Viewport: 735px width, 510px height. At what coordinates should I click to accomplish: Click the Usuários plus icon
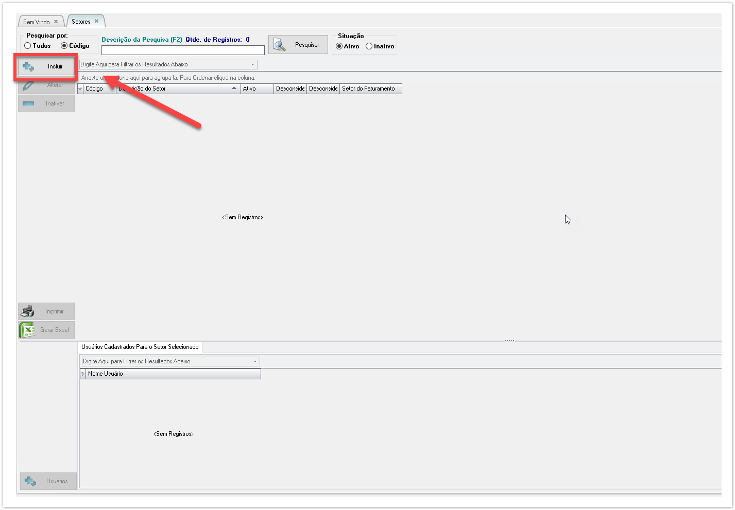[31, 481]
